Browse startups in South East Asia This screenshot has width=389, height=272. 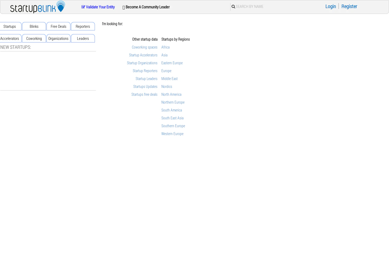point(172,118)
